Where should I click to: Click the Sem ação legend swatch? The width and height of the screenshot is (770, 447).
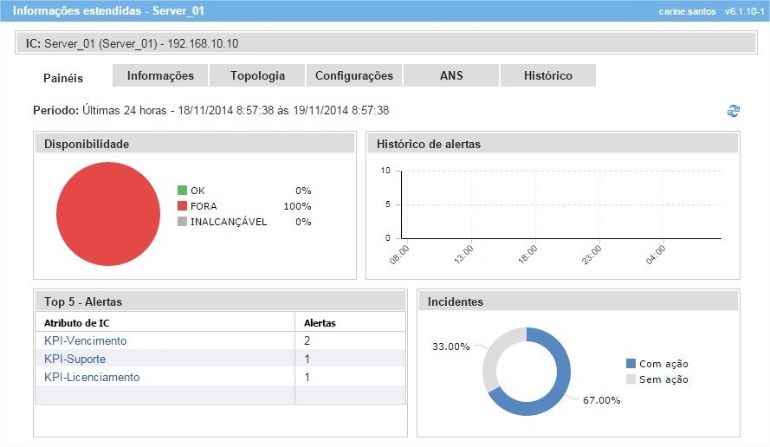coord(630,379)
